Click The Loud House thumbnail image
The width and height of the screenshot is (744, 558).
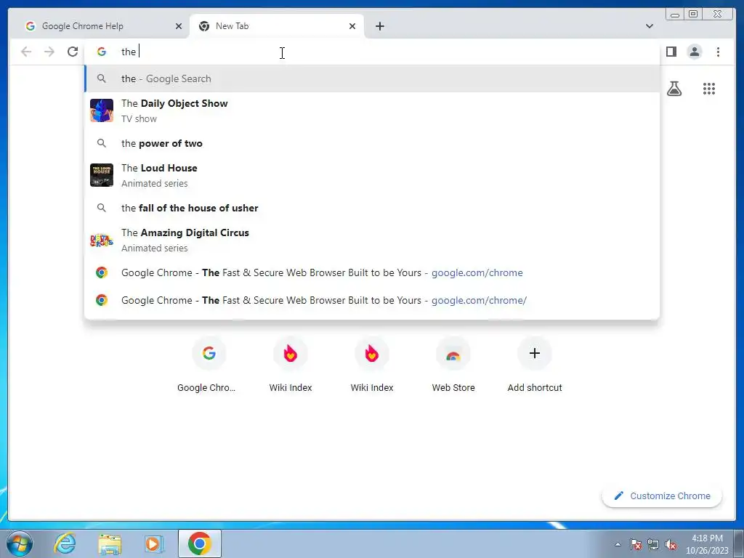102,175
